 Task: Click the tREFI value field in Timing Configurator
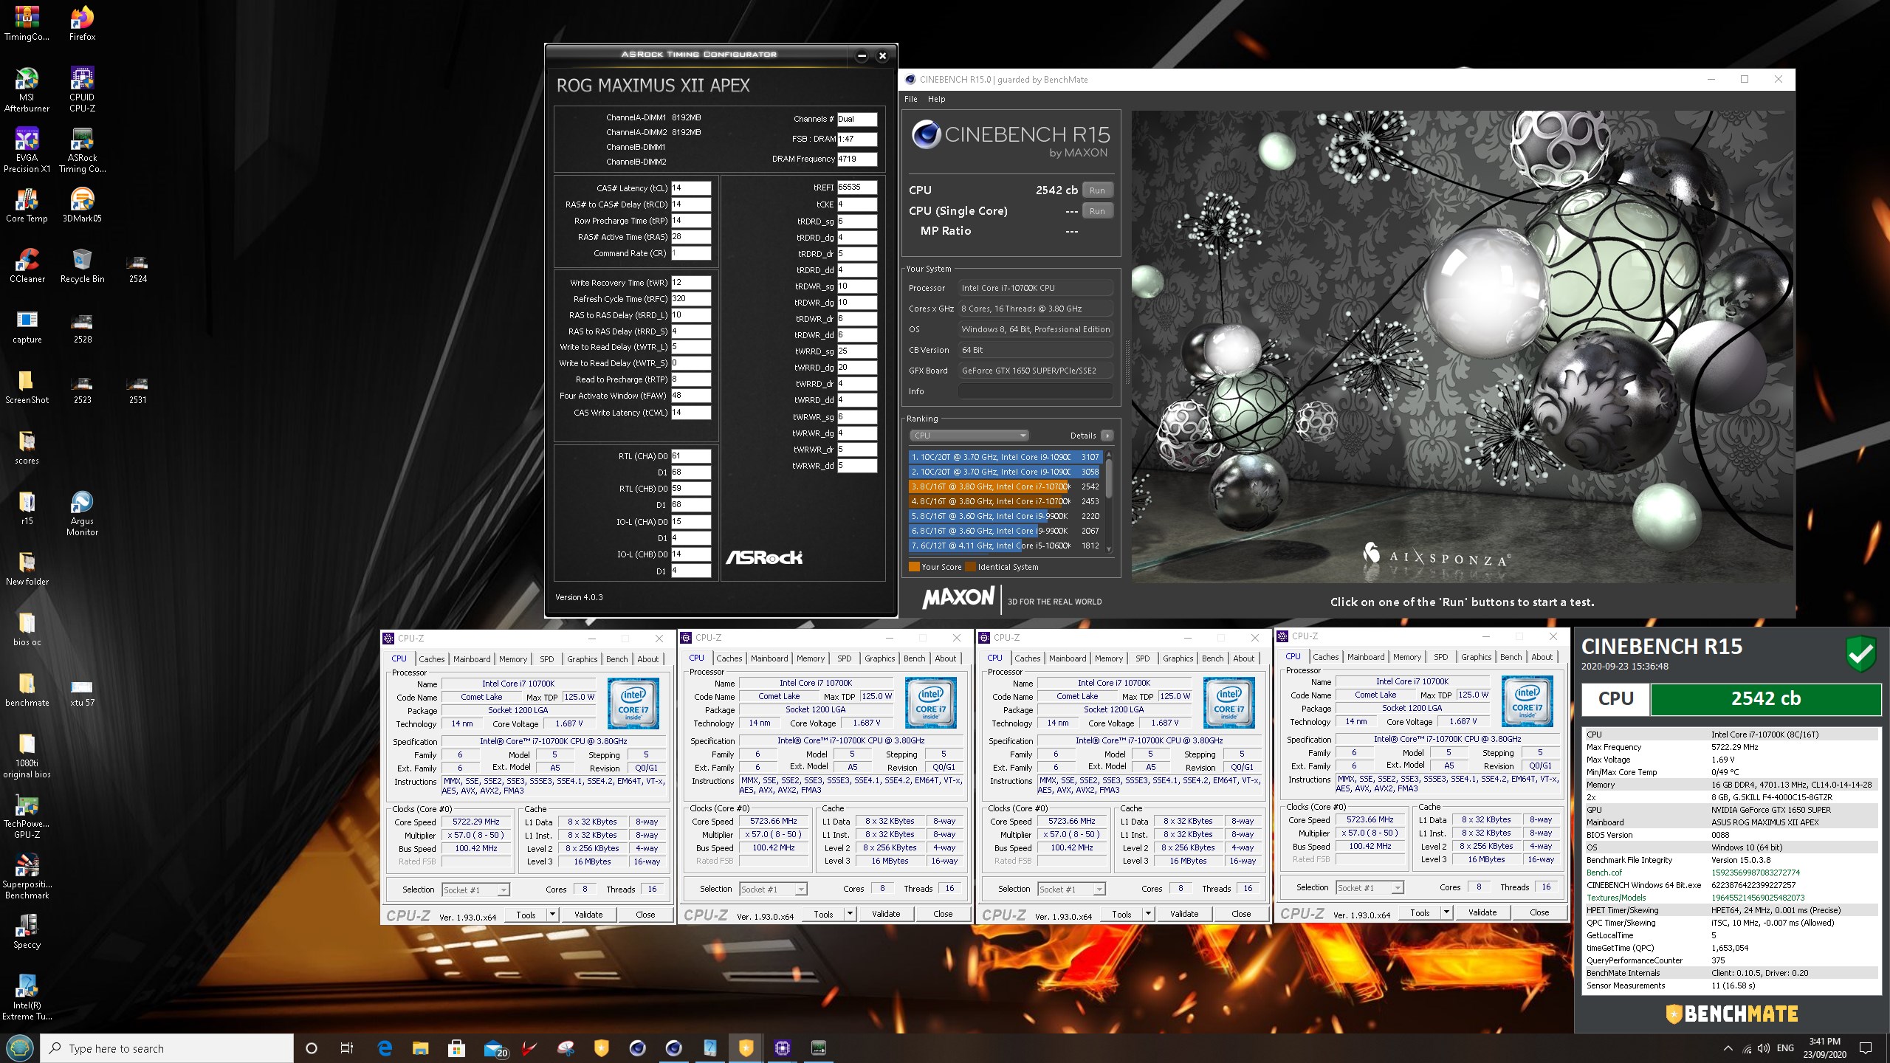[x=857, y=188]
